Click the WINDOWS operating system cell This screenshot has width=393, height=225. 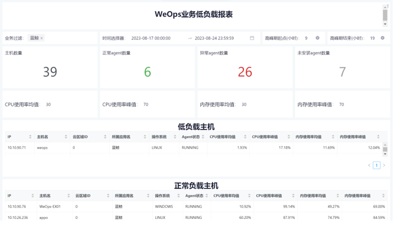(x=164, y=207)
